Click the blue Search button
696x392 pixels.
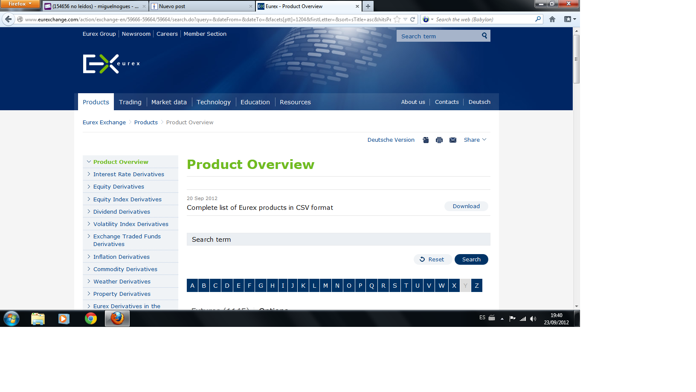[x=471, y=259]
